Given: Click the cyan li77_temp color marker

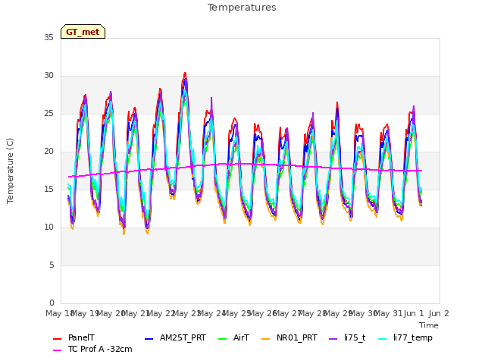Looking at the screenshot, I should point(383,339).
